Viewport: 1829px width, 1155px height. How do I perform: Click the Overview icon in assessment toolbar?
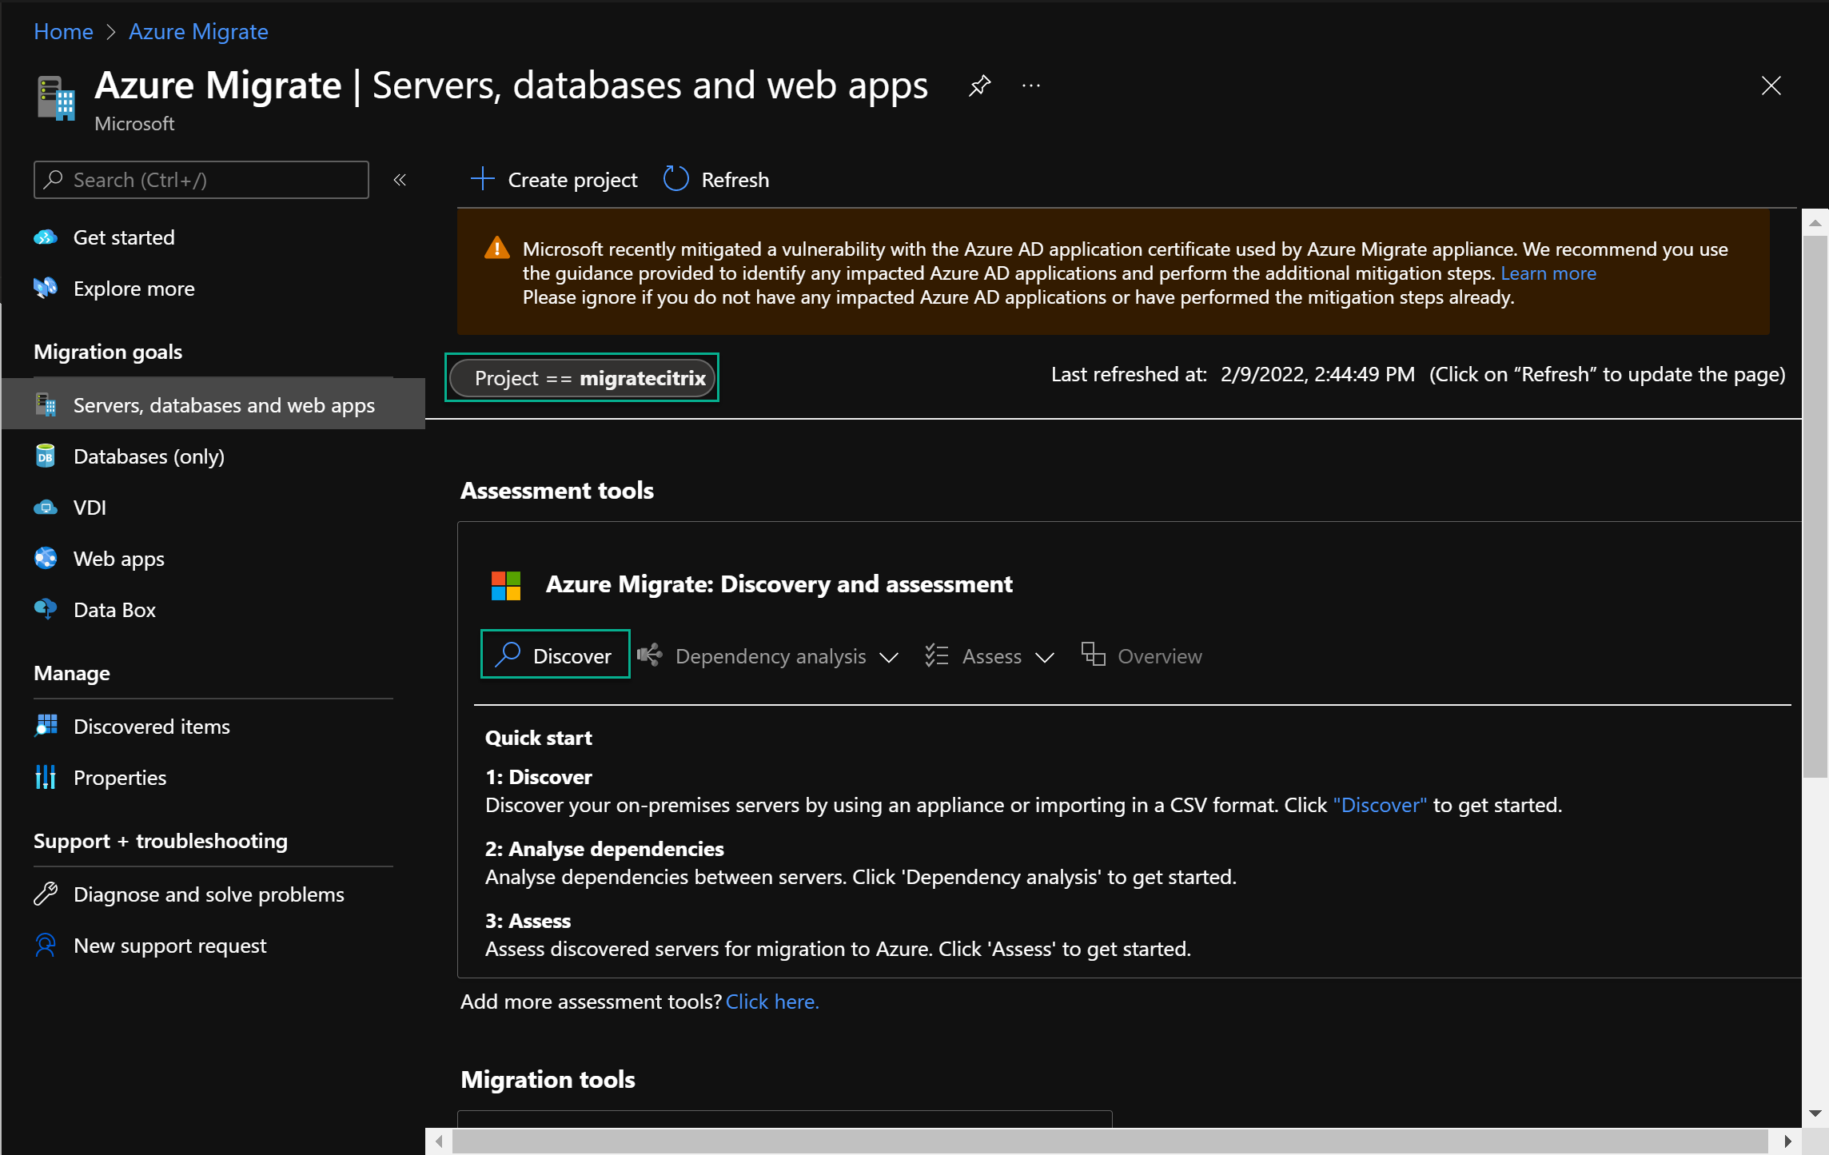tap(1093, 655)
